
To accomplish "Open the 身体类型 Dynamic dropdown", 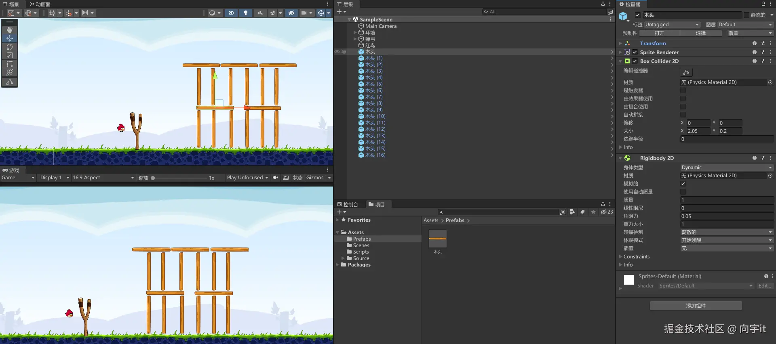I will pos(727,168).
